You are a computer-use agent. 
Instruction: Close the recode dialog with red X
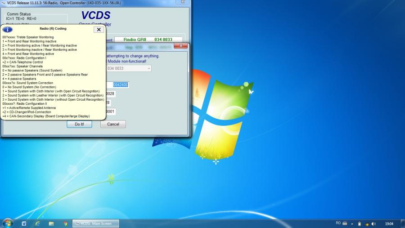[x=180, y=46]
